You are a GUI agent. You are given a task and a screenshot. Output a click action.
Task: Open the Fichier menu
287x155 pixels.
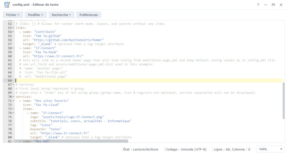[x=13, y=15]
